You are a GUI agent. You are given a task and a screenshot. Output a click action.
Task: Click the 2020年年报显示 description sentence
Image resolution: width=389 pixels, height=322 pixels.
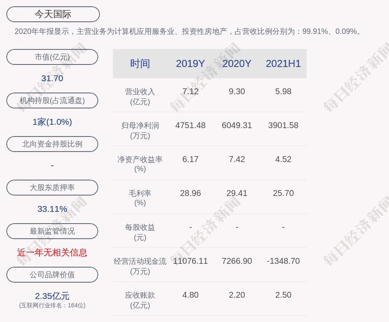188,31
